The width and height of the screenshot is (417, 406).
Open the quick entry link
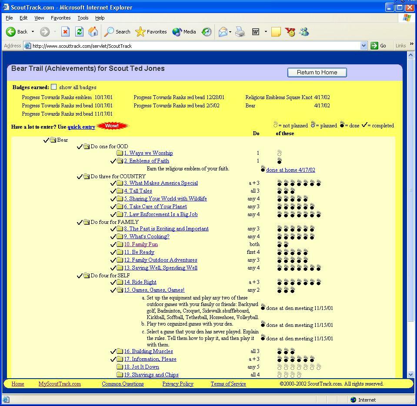(81, 127)
